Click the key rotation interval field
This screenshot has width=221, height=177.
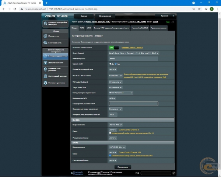tap(113, 114)
